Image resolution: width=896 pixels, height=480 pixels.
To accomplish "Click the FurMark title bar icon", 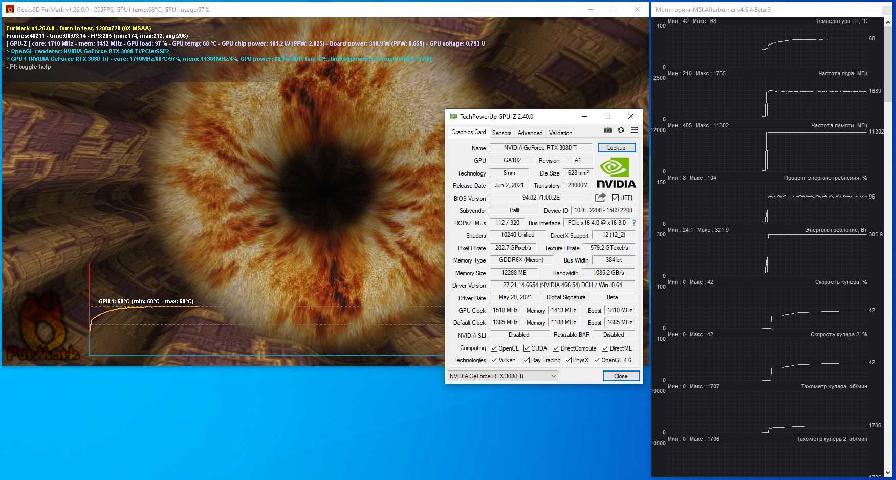I will click(x=10, y=9).
